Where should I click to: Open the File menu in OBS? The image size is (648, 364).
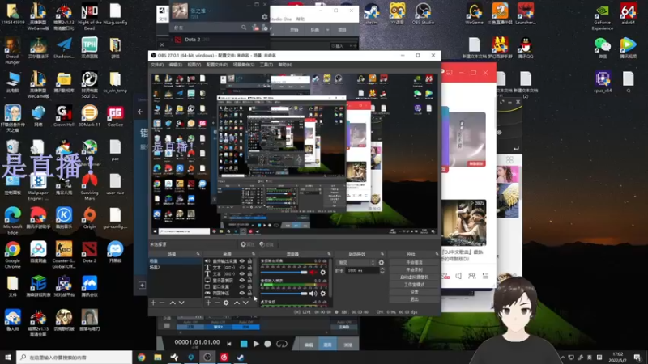pos(157,65)
